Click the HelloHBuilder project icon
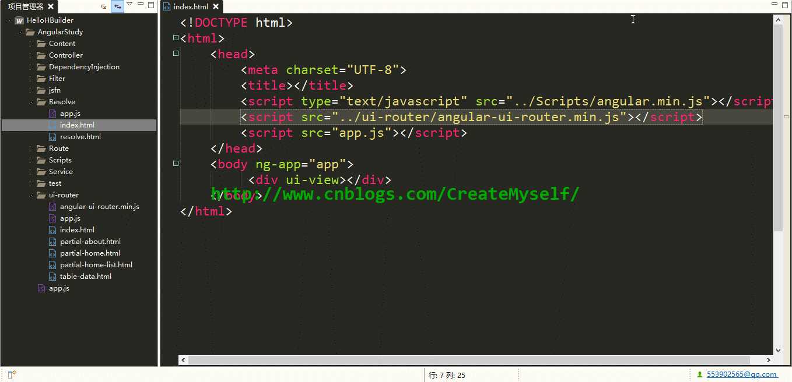 pyautogui.click(x=19, y=20)
